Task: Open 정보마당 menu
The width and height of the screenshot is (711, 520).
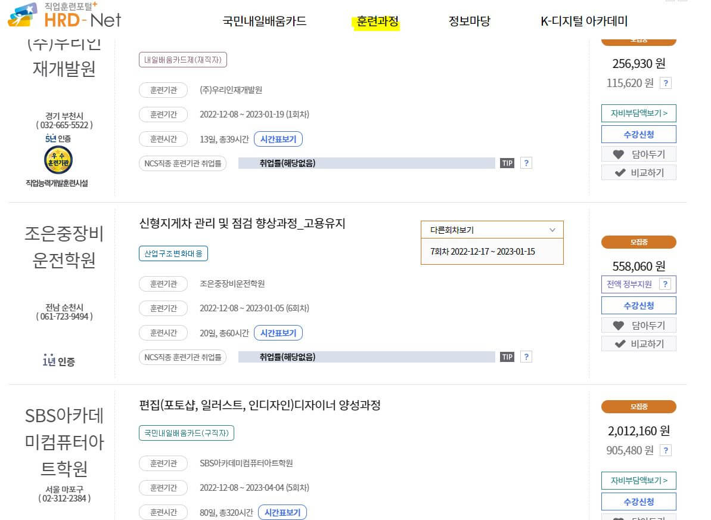Action: pyautogui.click(x=469, y=21)
